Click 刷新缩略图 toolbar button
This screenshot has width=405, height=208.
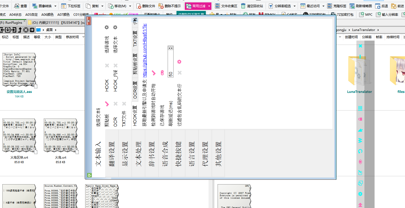tap(361, 6)
